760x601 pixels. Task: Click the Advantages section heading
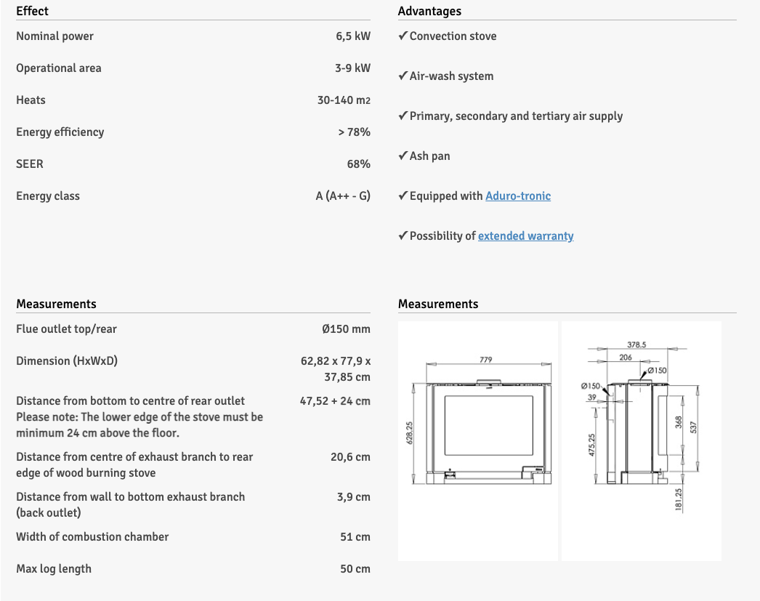429,11
